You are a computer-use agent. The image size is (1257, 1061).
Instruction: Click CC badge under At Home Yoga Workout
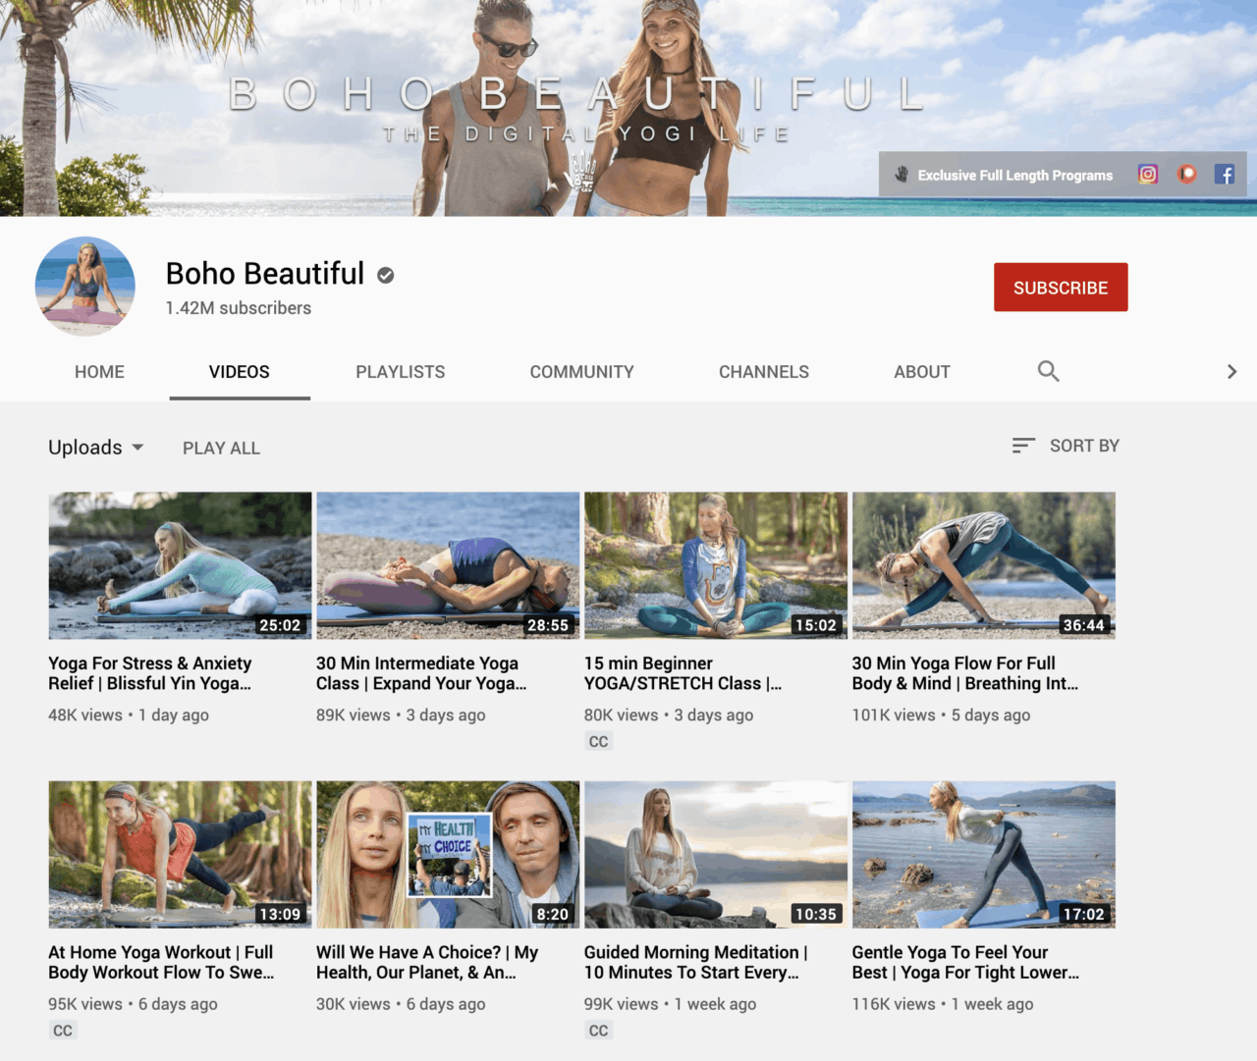[62, 1031]
